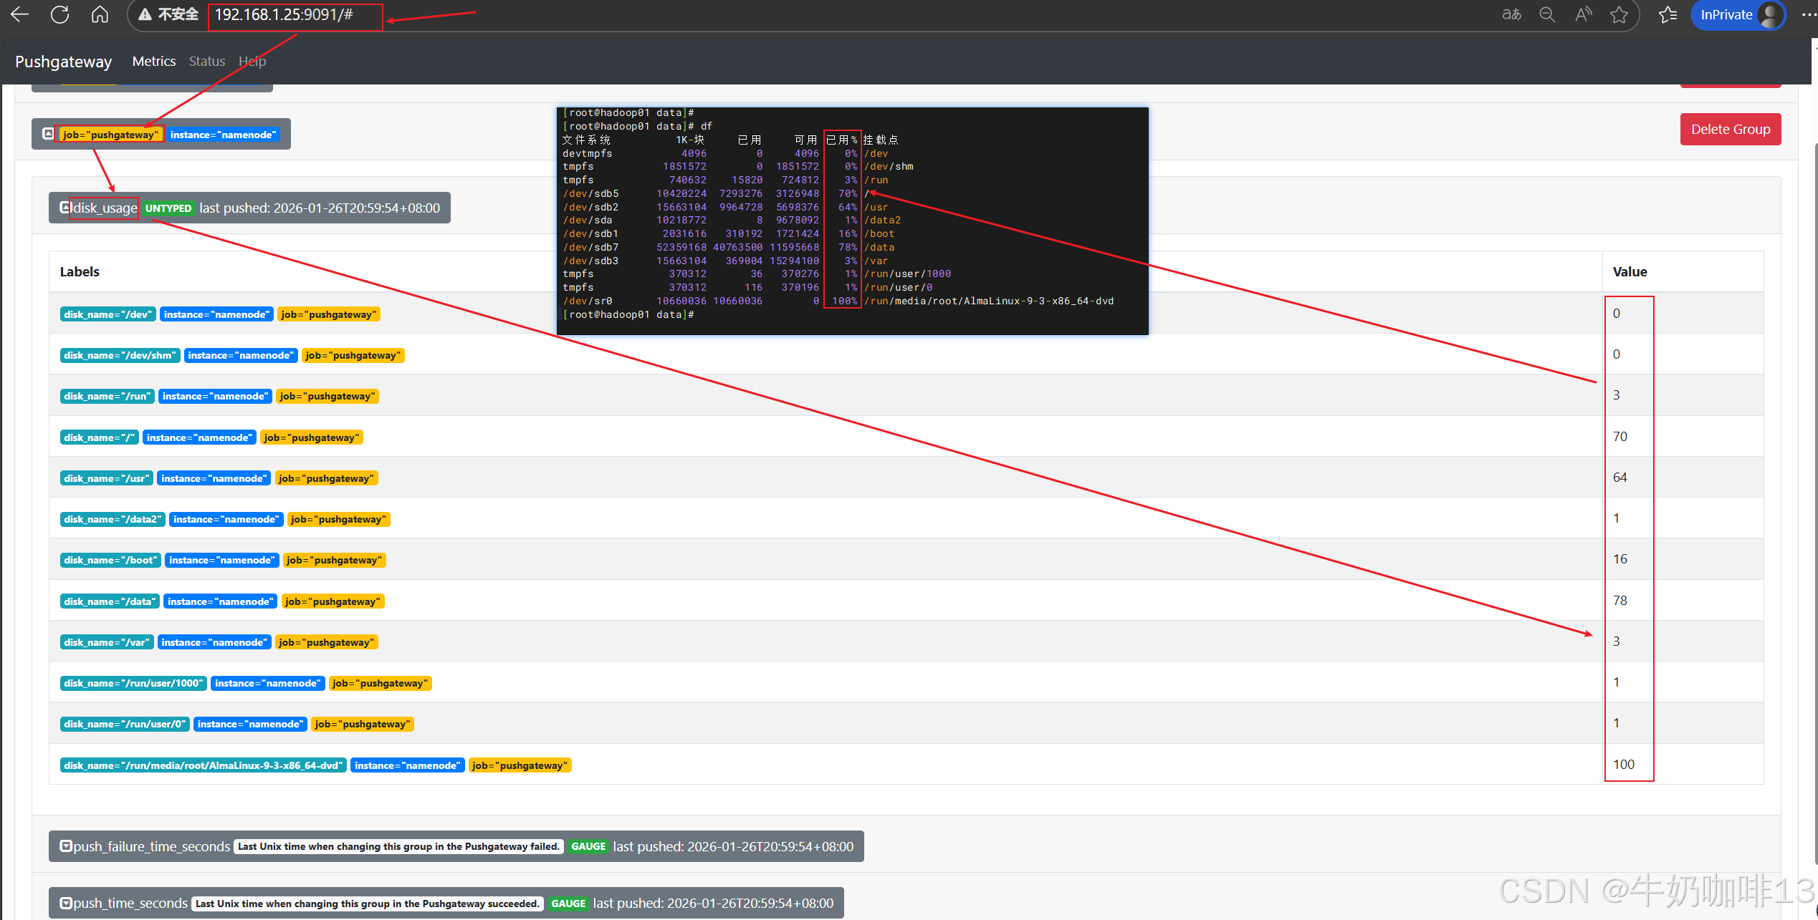Image resolution: width=1818 pixels, height=920 pixels.
Task: Open the browser settings ellipsis menu
Action: click(x=1808, y=14)
